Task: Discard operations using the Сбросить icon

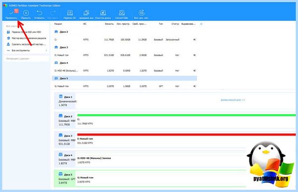Action: tap(26, 14)
